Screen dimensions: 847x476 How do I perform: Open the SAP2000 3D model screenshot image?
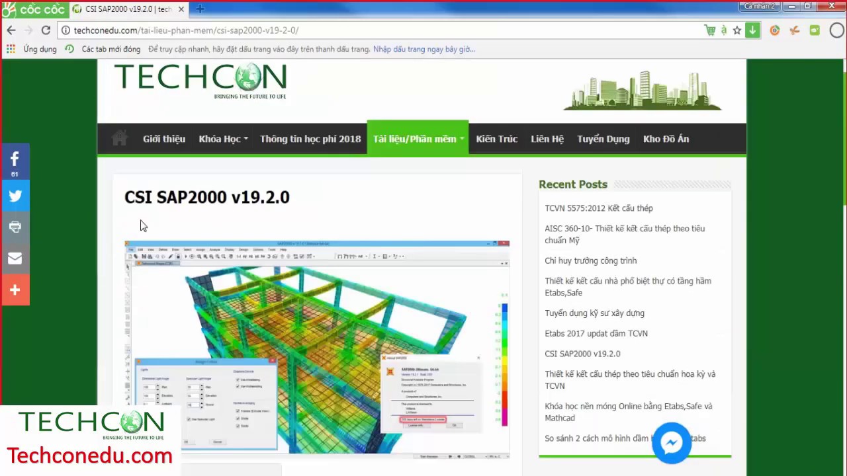coord(317,350)
